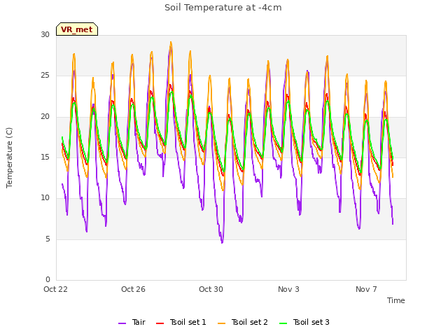Click the 30 y-axis tick label
The width and height of the screenshot is (448, 336).
[x=45, y=34]
